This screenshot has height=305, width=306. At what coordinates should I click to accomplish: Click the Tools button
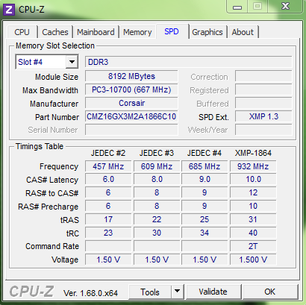click(x=150, y=292)
